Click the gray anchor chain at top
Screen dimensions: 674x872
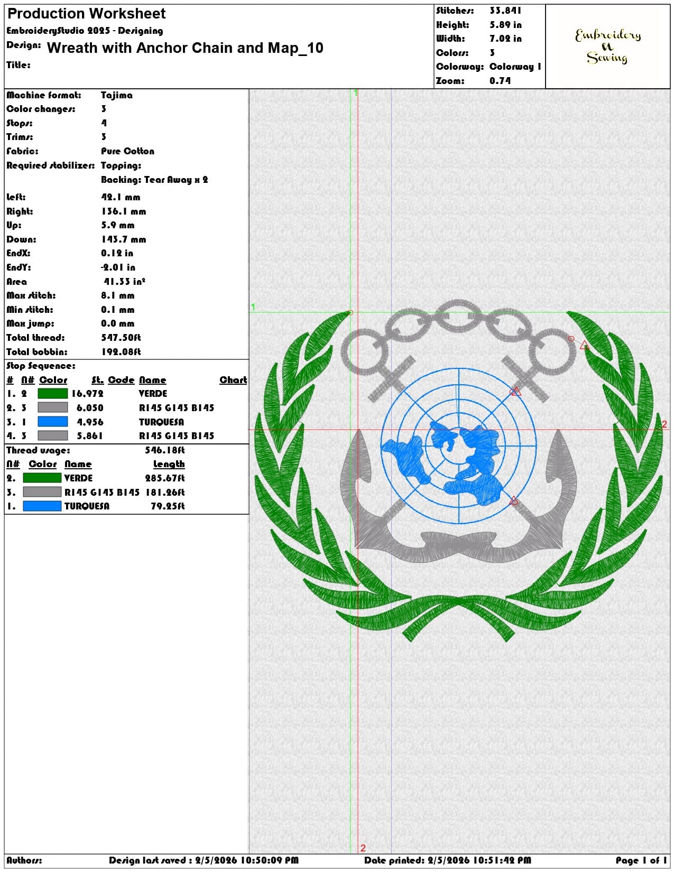(x=458, y=337)
